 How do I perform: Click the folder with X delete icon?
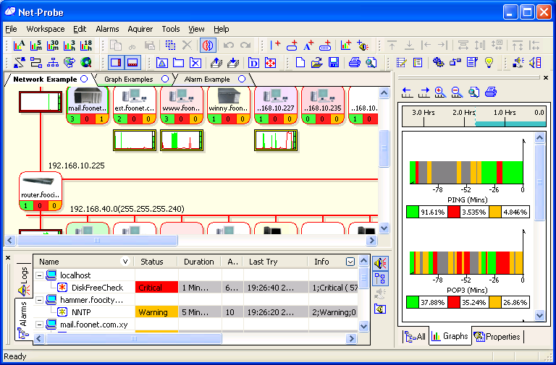coord(195,63)
